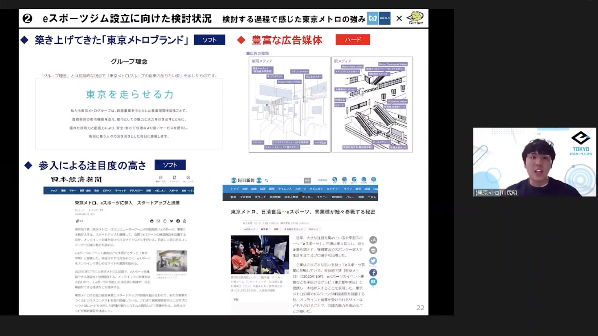This screenshot has width=598, height=336.
Task: Select カルチャー in the Mainichi navigation bar
Action: (x=333, y=189)
